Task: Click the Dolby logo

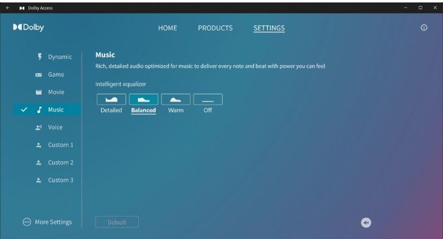Action: tap(29, 27)
